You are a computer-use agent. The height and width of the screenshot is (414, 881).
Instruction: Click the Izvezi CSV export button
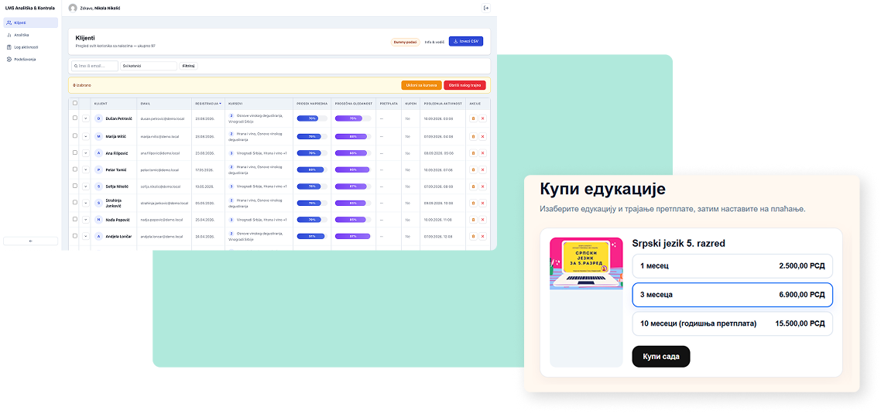(466, 42)
